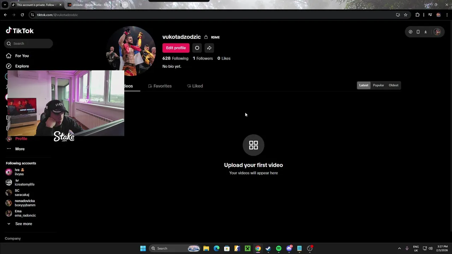The height and width of the screenshot is (254, 452).
Task: Open followed account icreatemylife
Action: click(x=20, y=182)
